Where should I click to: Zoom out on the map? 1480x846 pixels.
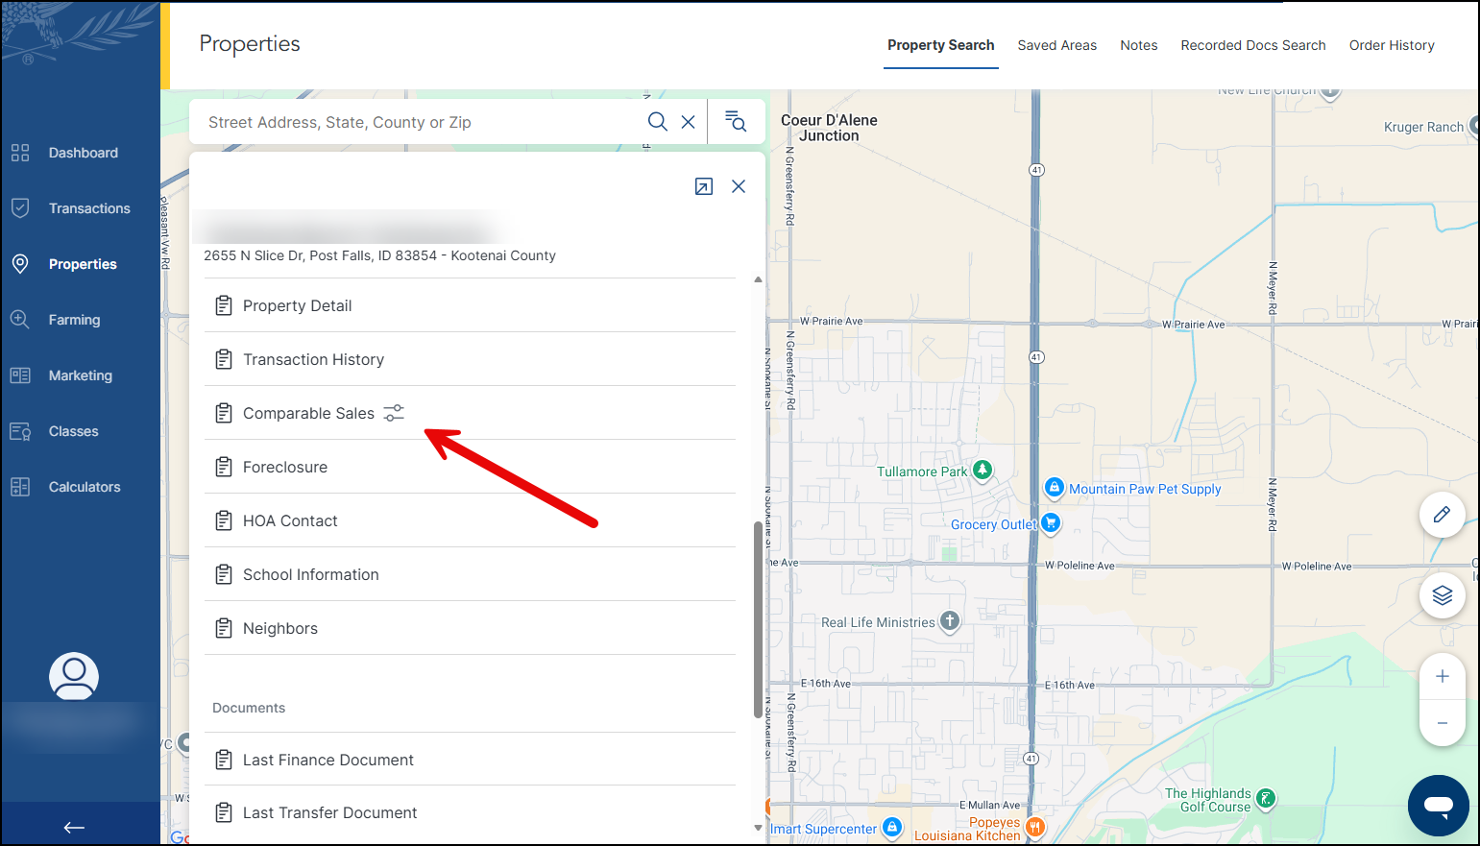click(1442, 723)
